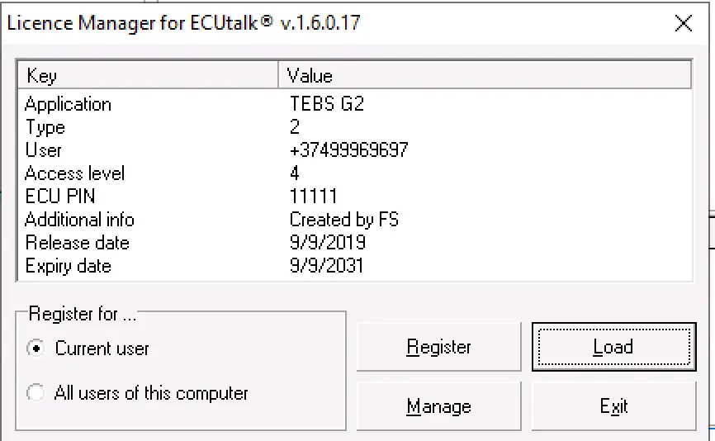Screen dimensions: 715x441
Task: Click the Load button
Action: pyautogui.click(x=613, y=347)
